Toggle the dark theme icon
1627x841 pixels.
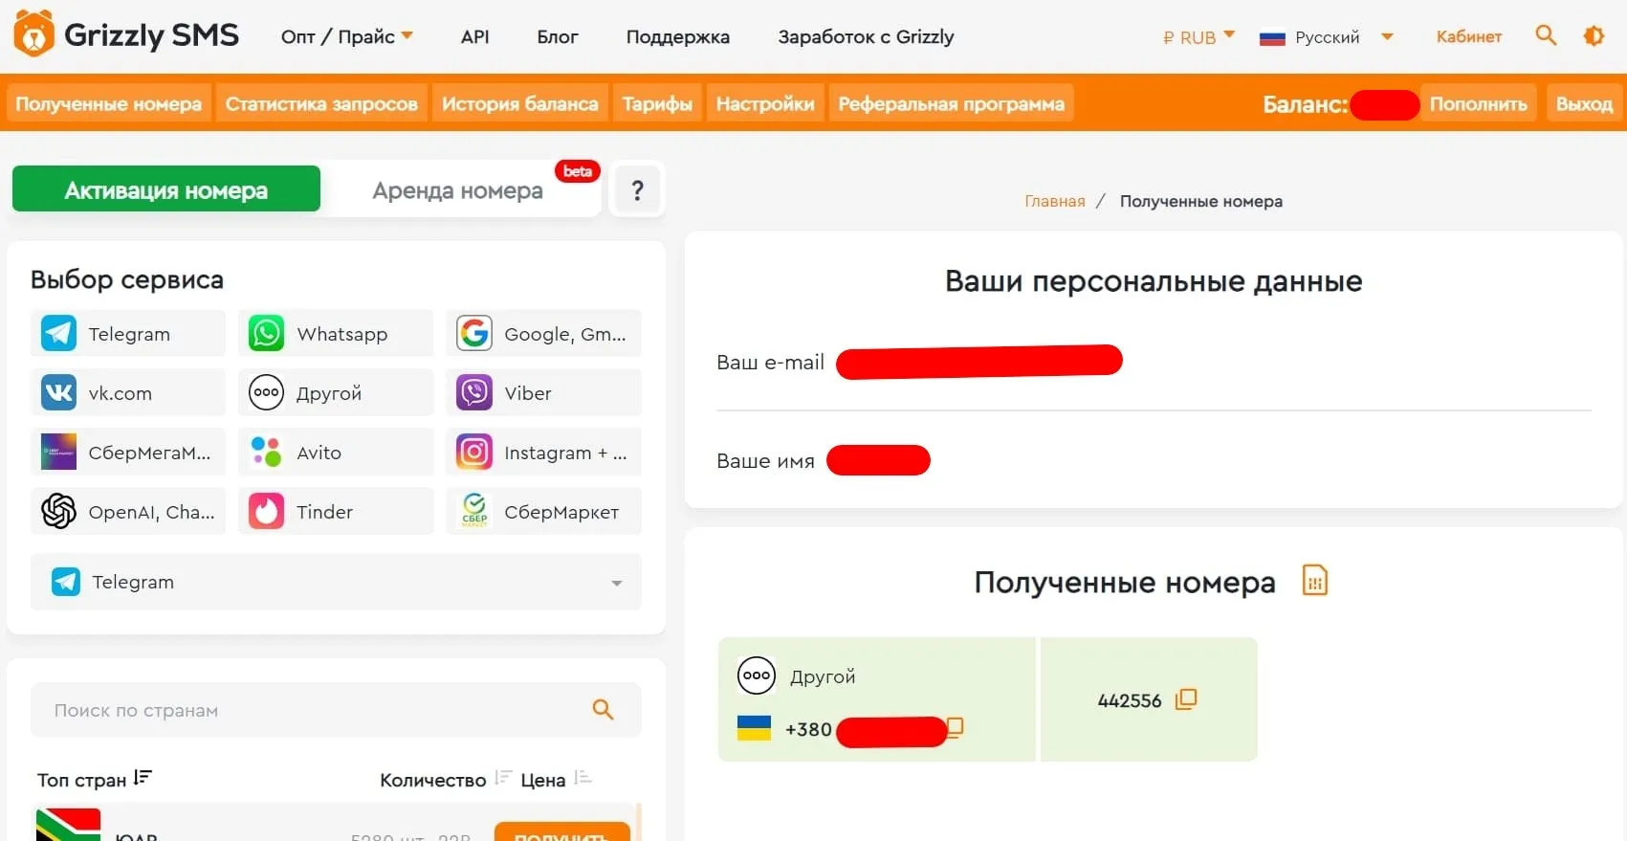pyautogui.click(x=1594, y=35)
